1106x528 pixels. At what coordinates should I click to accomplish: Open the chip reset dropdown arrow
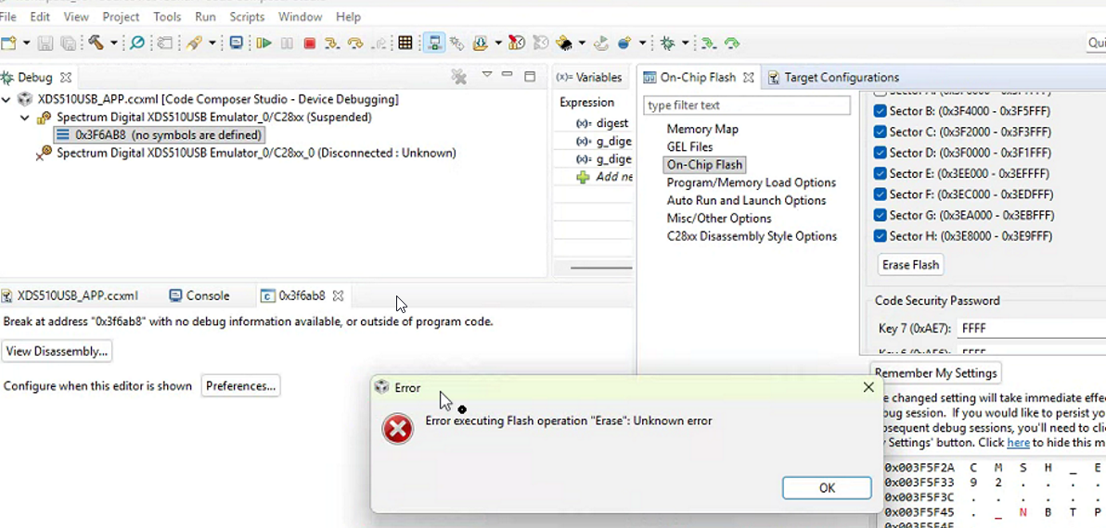coord(582,44)
